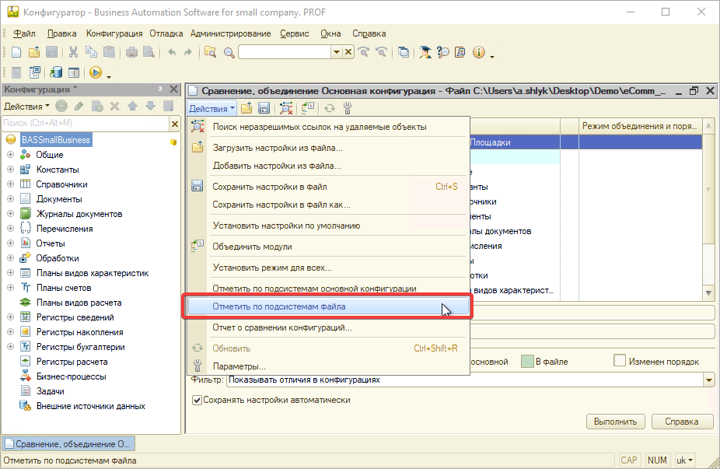The image size is (720, 469).
Task: Click the Поиск (Ctrl+Alt+M) search field
Action: coord(84,123)
